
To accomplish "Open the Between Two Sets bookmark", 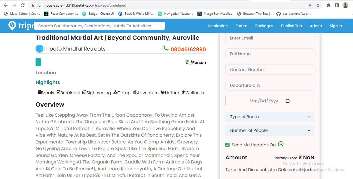I will pos(255,14).
